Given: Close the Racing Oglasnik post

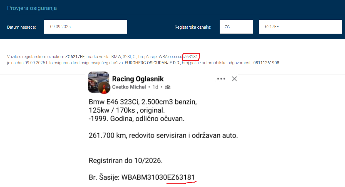Looking at the screenshot, I should coord(234,79).
